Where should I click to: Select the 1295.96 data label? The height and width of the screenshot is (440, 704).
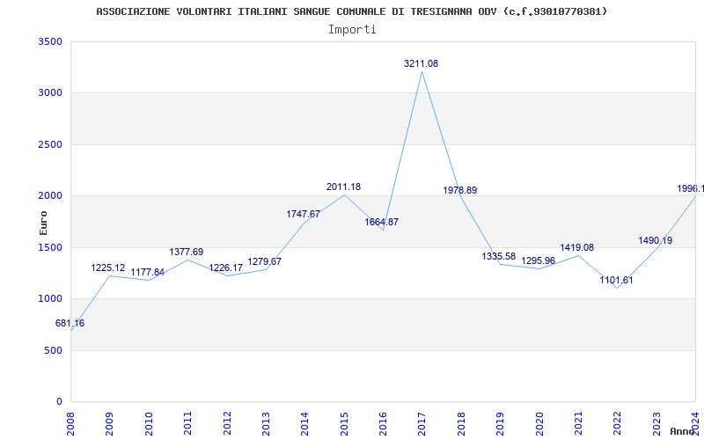pyautogui.click(x=538, y=260)
